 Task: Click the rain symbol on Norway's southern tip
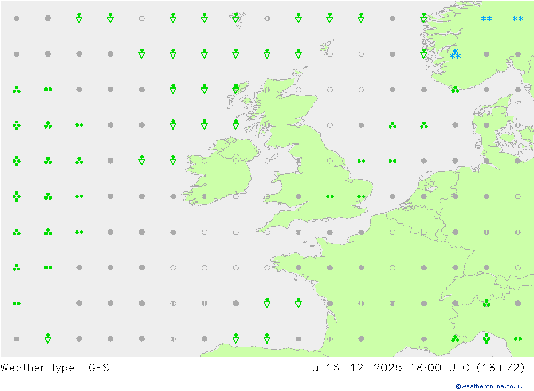(455, 90)
